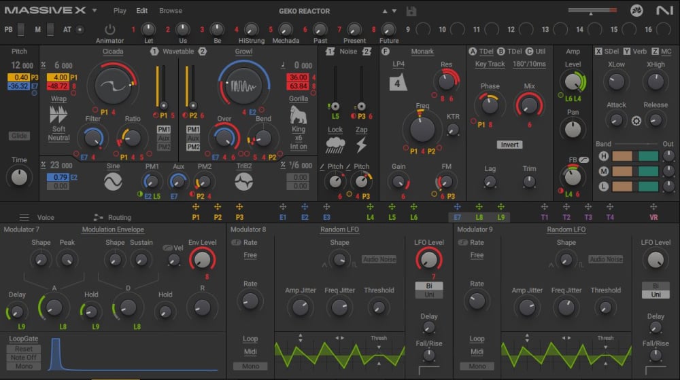Image resolution: width=680 pixels, height=380 pixels.
Task: Toggle the Glide button
Action: coord(19,136)
